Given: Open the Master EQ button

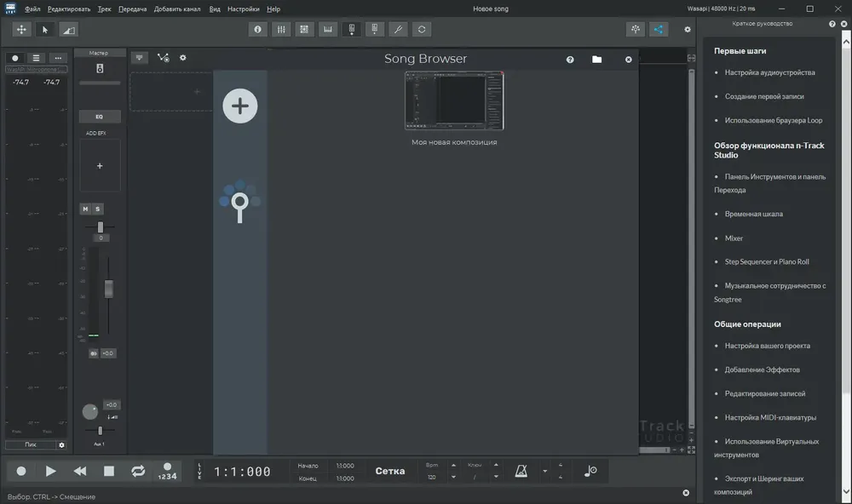Looking at the screenshot, I should 100,117.
